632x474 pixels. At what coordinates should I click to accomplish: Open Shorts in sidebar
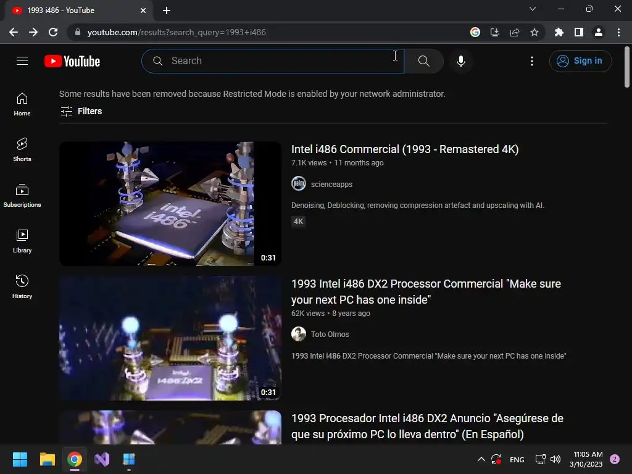click(22, 150)
